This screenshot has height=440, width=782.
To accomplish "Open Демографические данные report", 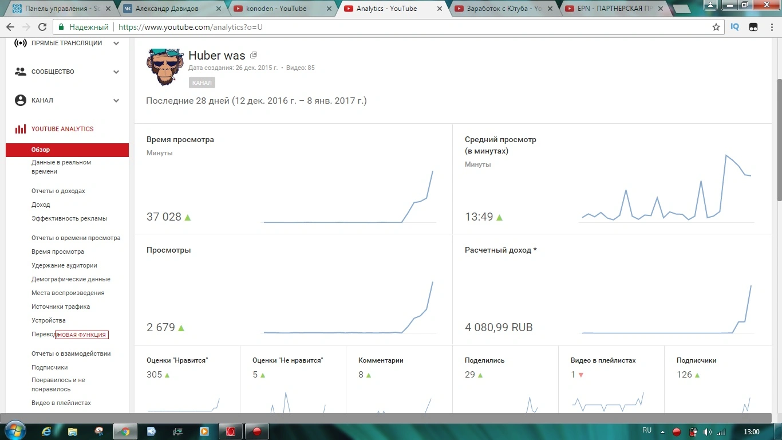I will 71,279.
